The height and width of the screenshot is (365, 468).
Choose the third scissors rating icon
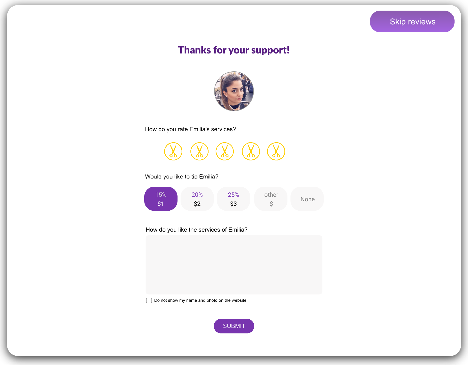(225, 151)
